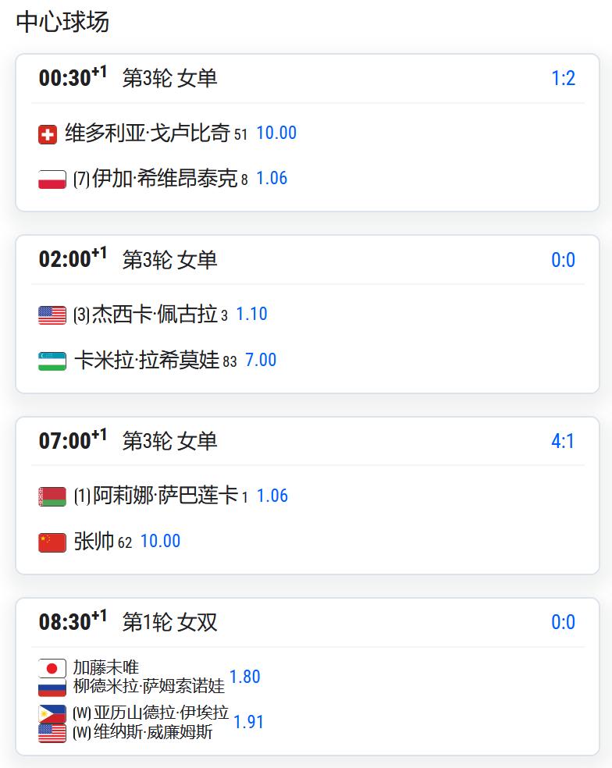
Task: Click the Uzbekistan flag icon
Action: coord(52,361)
